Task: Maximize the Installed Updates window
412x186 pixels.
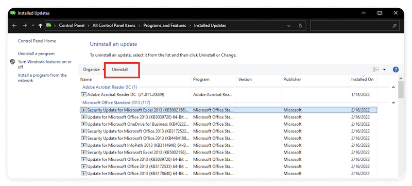Action: 380,13
